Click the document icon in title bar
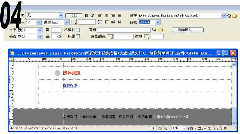Image resolution: width=240 pixels, height=134 pixels. 12,53
